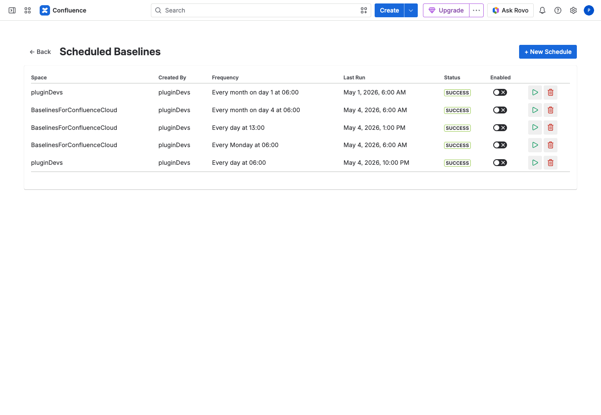Open the app switcher grid icon
Image resolution: width=601 pixels, height=415 pixels.
(x=28, y=10)
